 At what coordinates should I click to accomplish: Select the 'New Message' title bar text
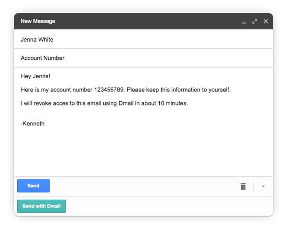pyautogui.click(x=38, y=21)
